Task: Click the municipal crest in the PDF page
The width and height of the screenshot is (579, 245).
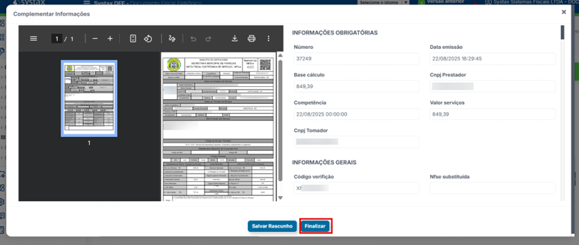Action: tap(173, 64)
